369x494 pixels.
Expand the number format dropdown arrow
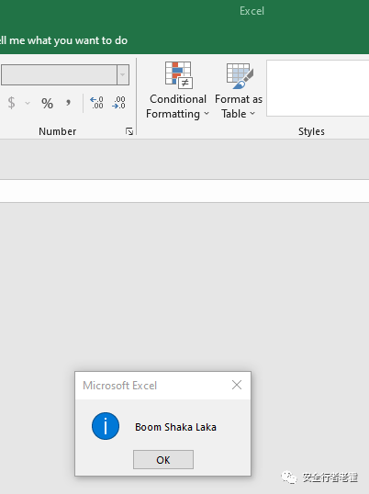coord(123,74)
